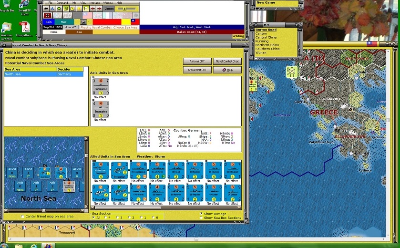This screenshot has width=400, height=248.
Task: Click Submarine counter in North Sea mini-map
Action: tap(69, 186)
